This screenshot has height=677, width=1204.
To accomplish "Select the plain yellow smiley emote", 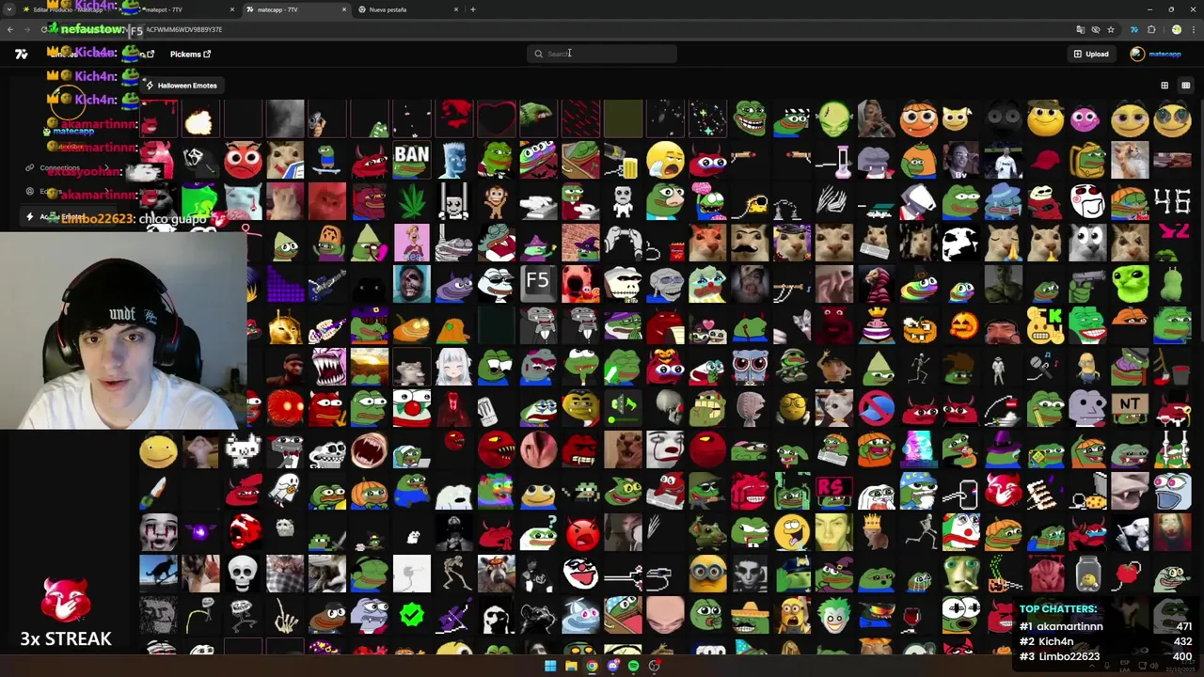I will coord(157,449).
